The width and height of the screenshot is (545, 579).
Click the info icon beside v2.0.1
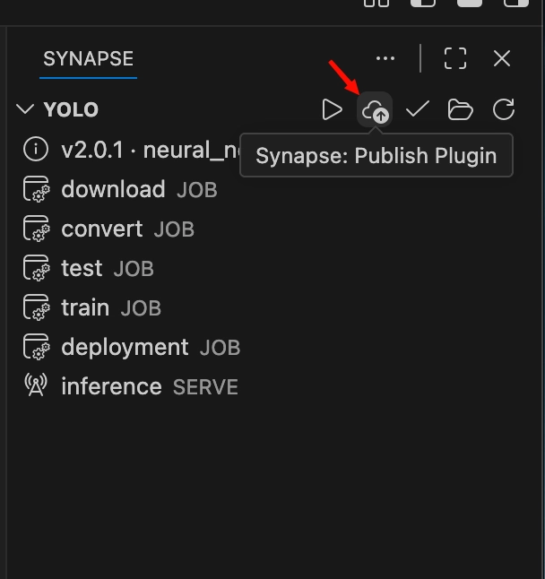36,149
